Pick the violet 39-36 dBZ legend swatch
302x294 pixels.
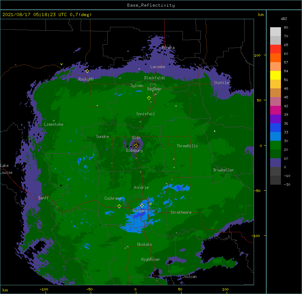[275, 119]
